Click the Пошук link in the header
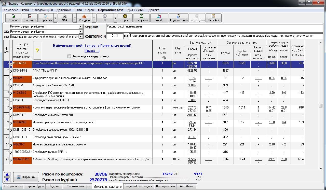This screenshot has width=326, height=190. click(x=92, y=51)
